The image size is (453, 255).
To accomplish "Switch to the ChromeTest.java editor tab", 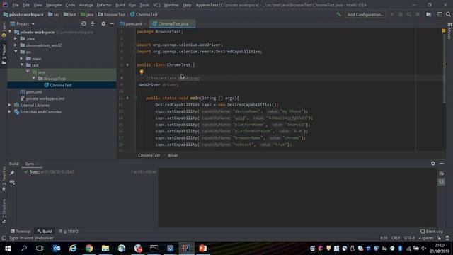I will tap(173, 23).
